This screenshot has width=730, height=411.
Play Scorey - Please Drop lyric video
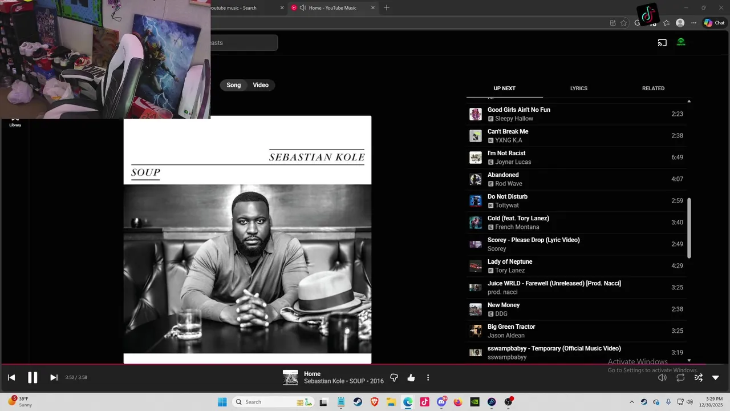coord(576,244)
